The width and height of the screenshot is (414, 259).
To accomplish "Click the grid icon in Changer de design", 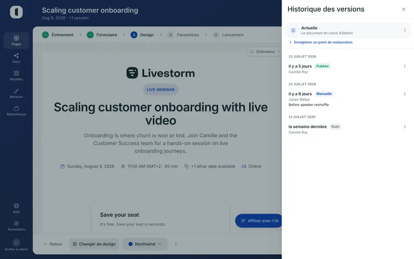I will (75, 244).
